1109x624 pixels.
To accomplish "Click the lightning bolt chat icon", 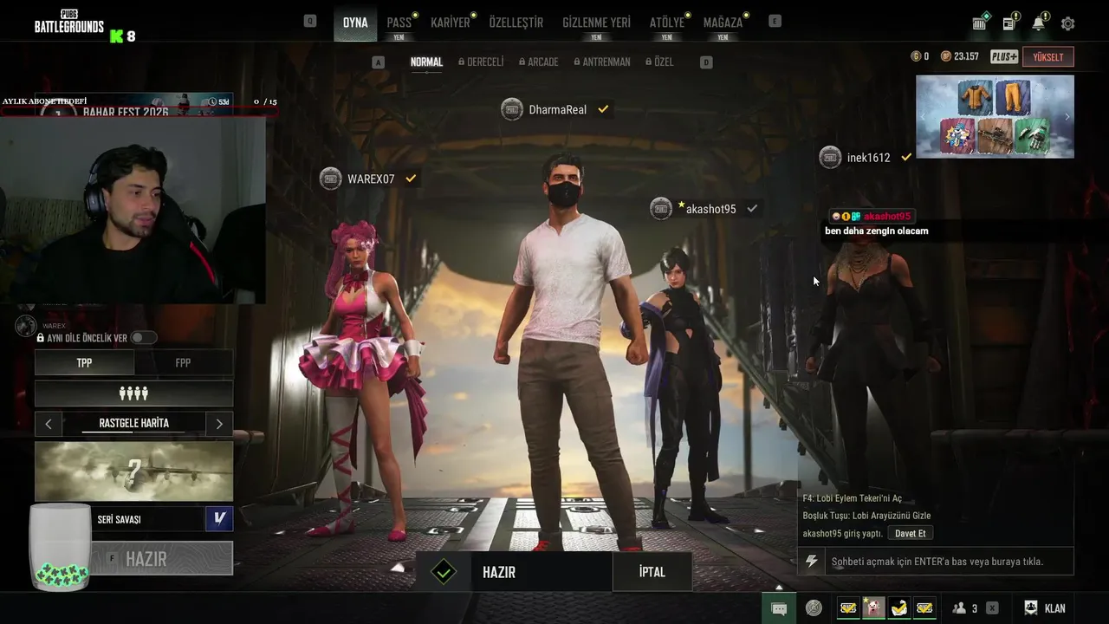I will pyautogui.click(x=812, y=562).
